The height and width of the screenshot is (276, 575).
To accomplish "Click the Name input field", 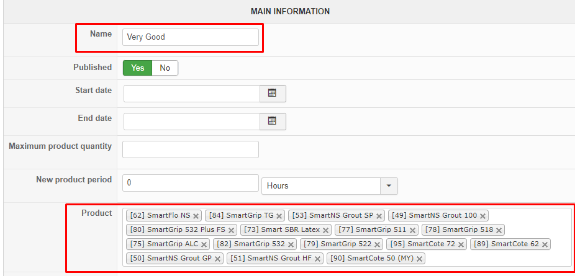I will click(x=191, y=37).
